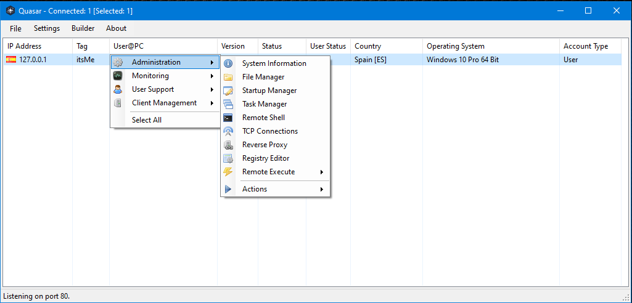Screen dimensions: 632x303
Task: Sort by User Status column header
Action: [x=328, y=46]
